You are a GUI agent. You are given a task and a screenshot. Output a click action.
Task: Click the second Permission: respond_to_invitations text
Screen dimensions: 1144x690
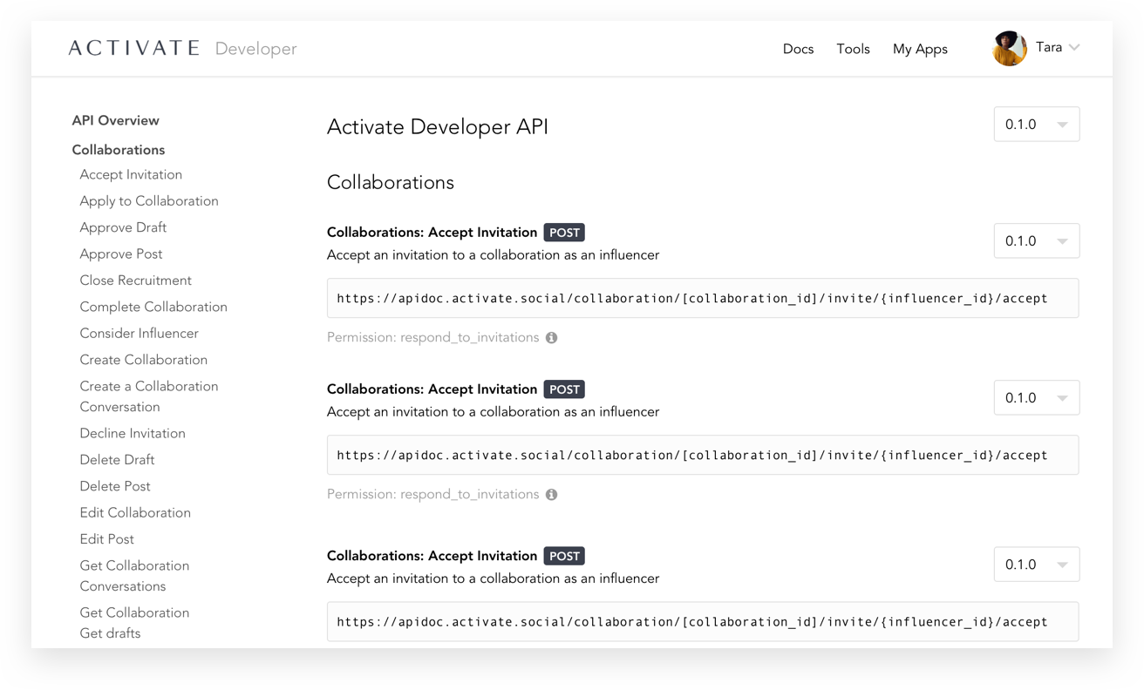pyautogui.click(x=432, y=495)
